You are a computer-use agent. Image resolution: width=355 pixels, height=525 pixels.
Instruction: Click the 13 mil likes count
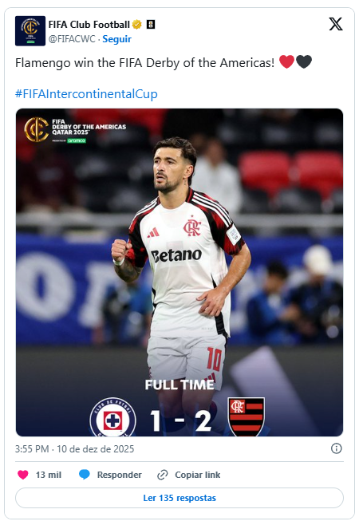49,475
